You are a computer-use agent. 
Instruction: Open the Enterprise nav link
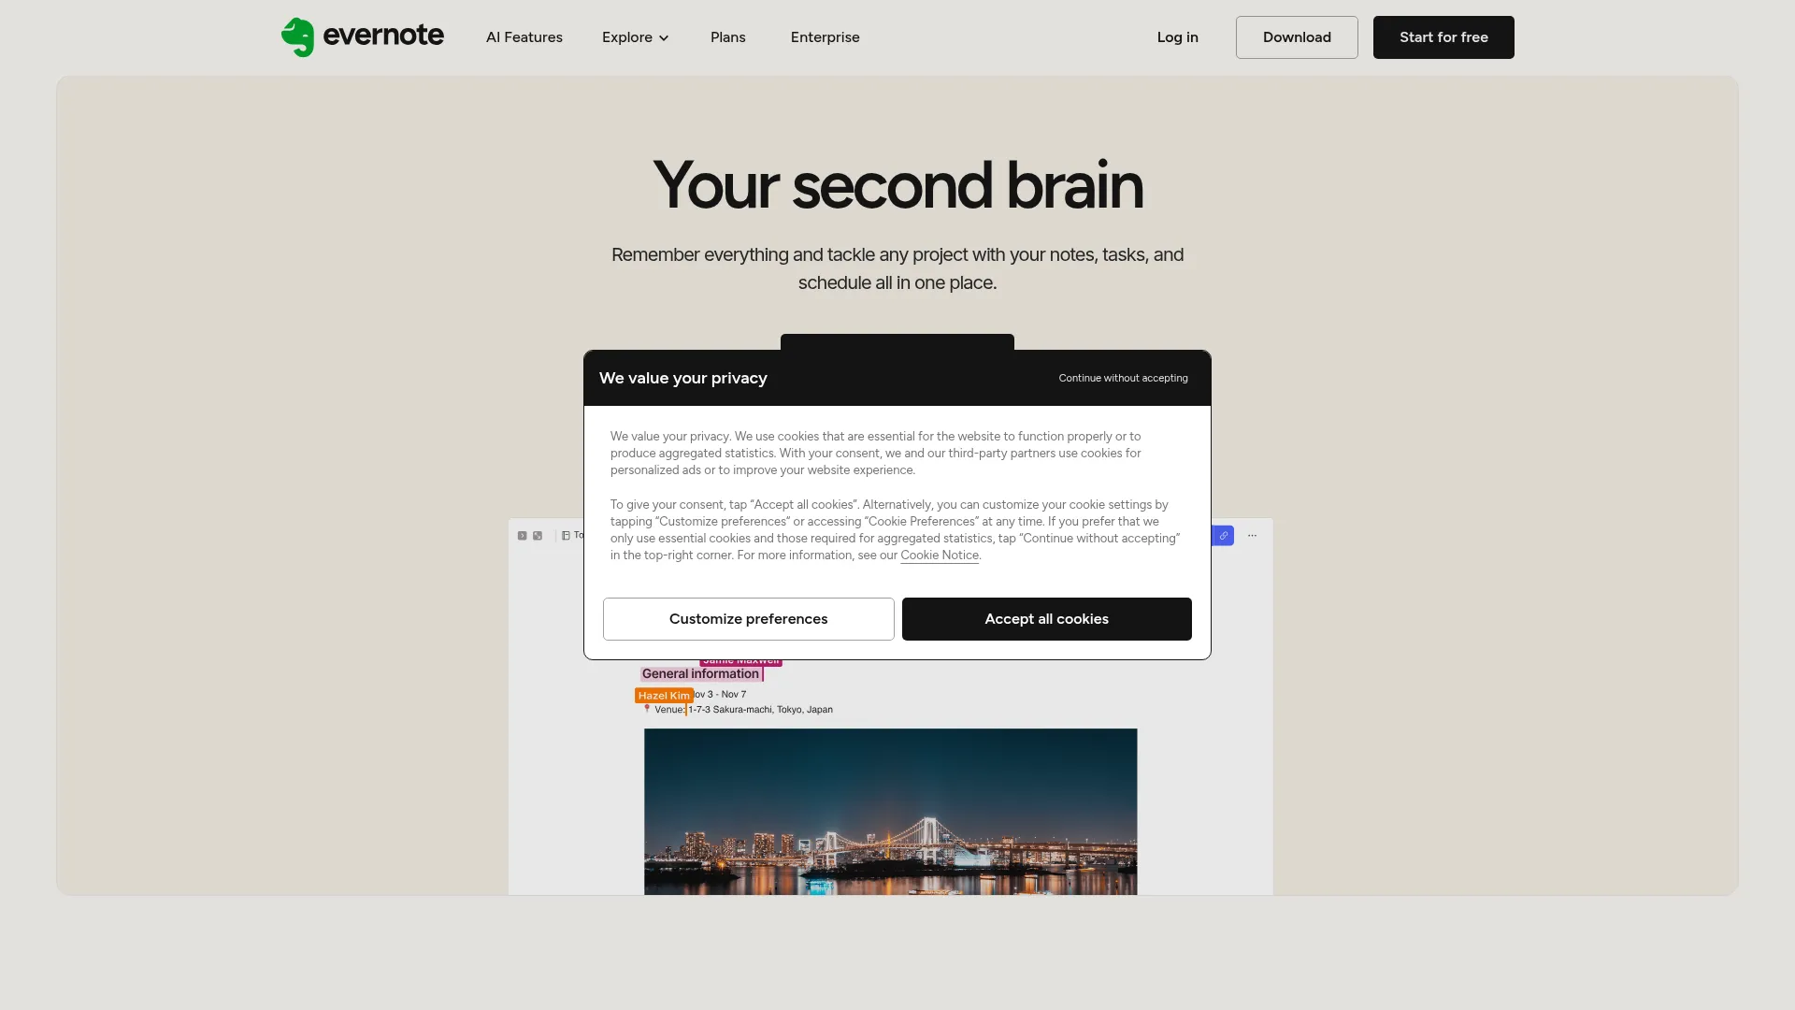825,37
